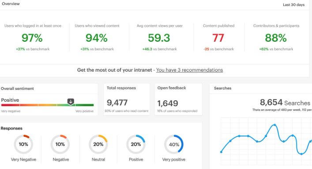Click the '8,654 Searches' heading
Screen dimensions: 312x169
point(285,103)
